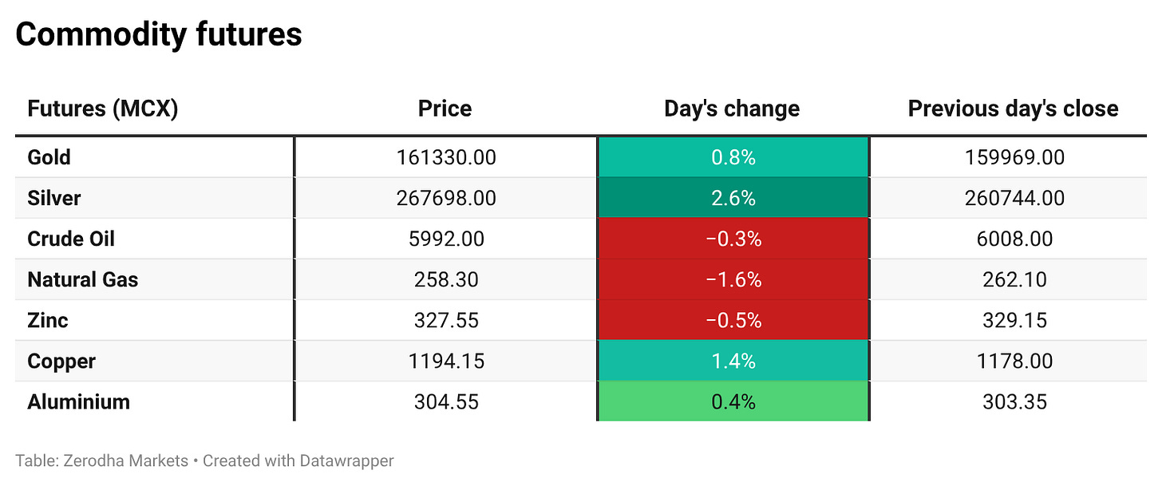Click Aluminium's light green 0.4% cell

coord(733,401)
